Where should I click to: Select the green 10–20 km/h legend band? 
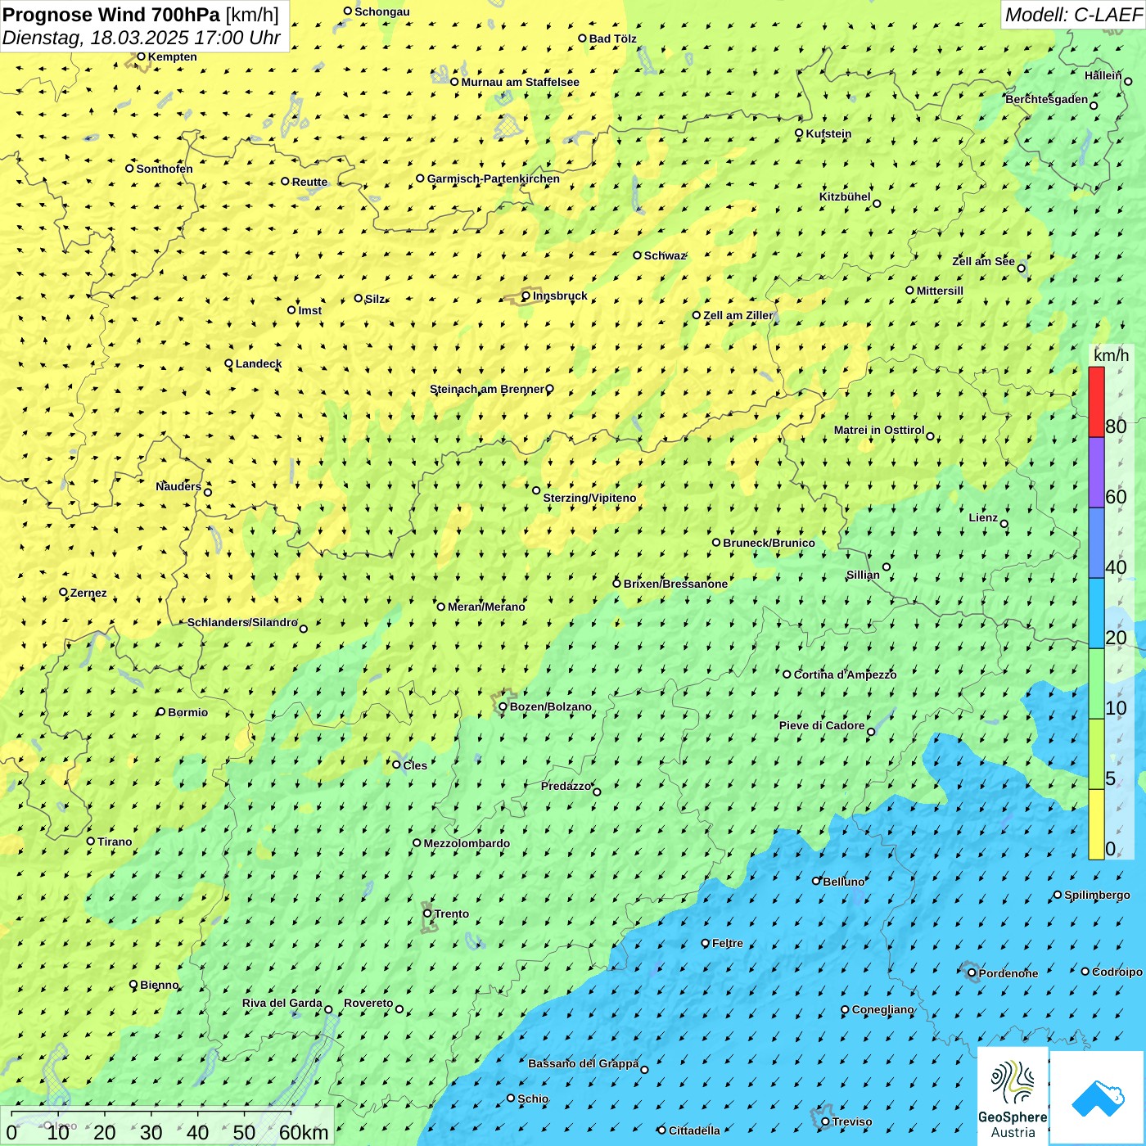pos(1096,684)
